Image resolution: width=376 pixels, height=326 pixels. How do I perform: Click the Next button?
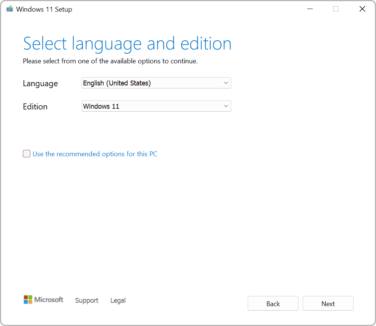pos(328,304)
